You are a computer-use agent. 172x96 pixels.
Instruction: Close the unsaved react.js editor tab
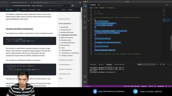tap(99, 5)
